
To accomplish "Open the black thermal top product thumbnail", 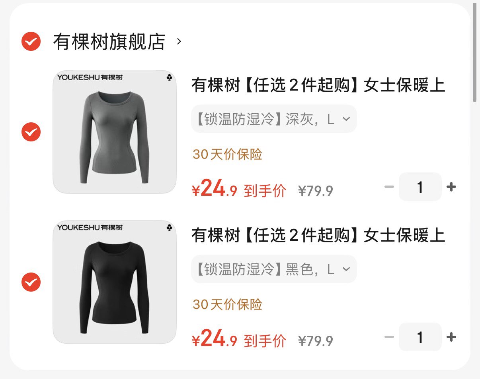I will (115, 282).
